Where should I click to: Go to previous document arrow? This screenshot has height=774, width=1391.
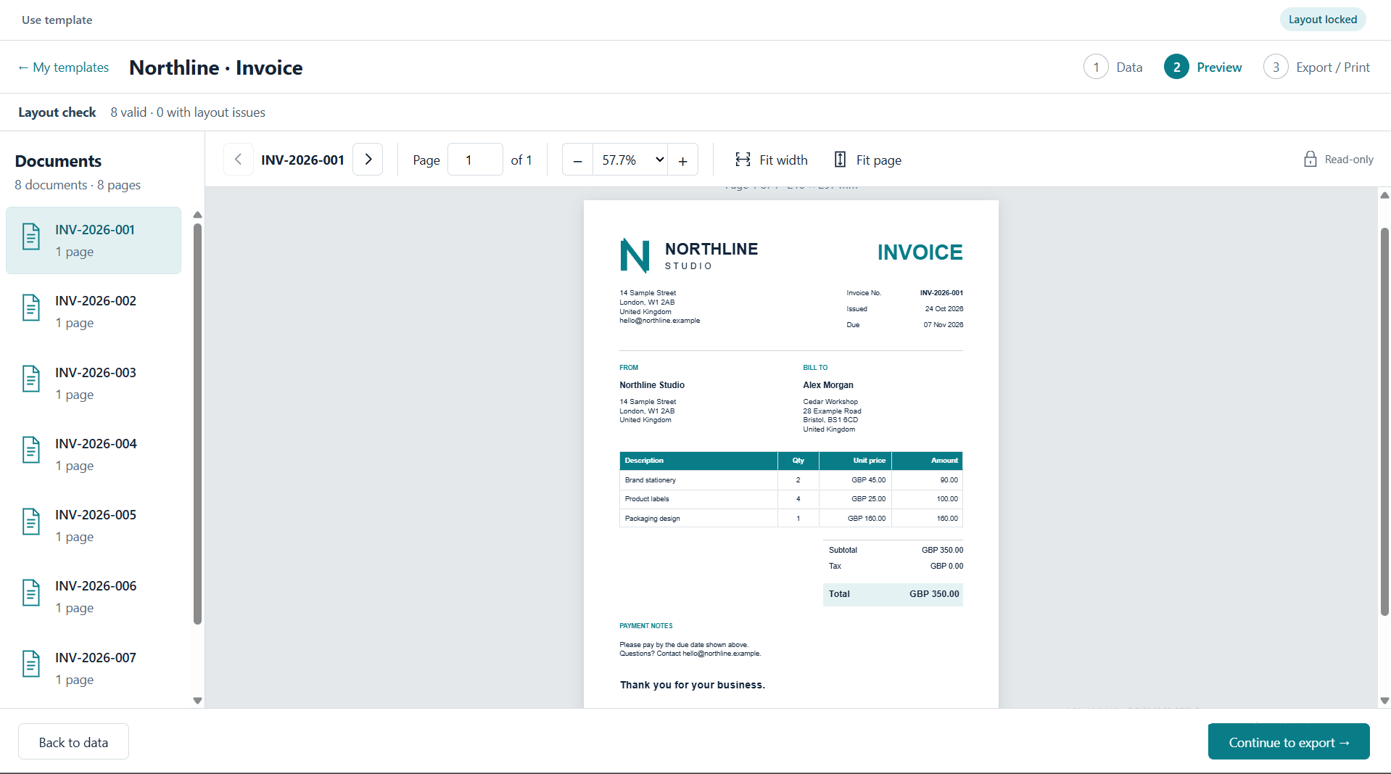coord(238,160)
